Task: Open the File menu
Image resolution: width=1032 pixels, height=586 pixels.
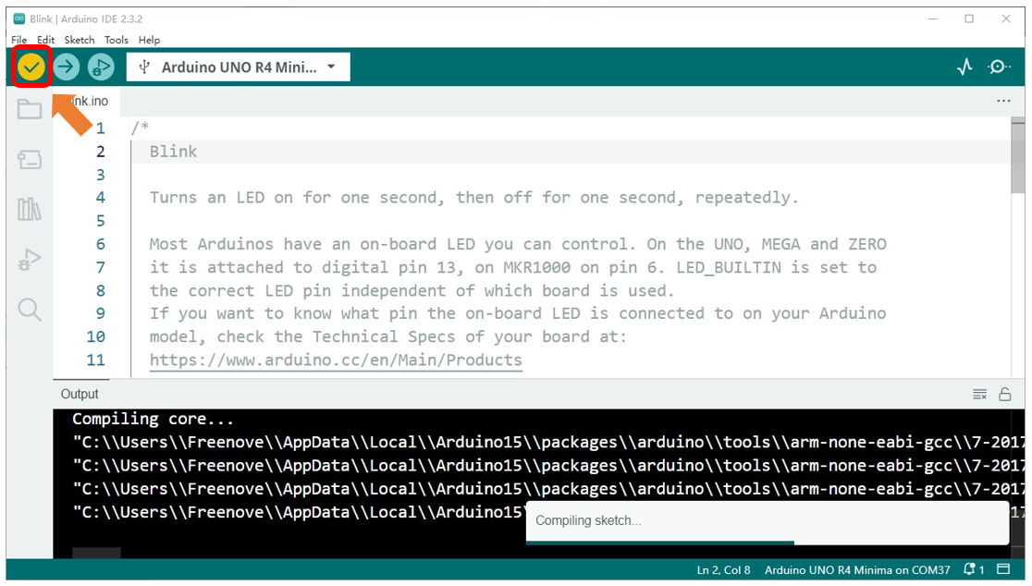Action: [x=19, y=40]
